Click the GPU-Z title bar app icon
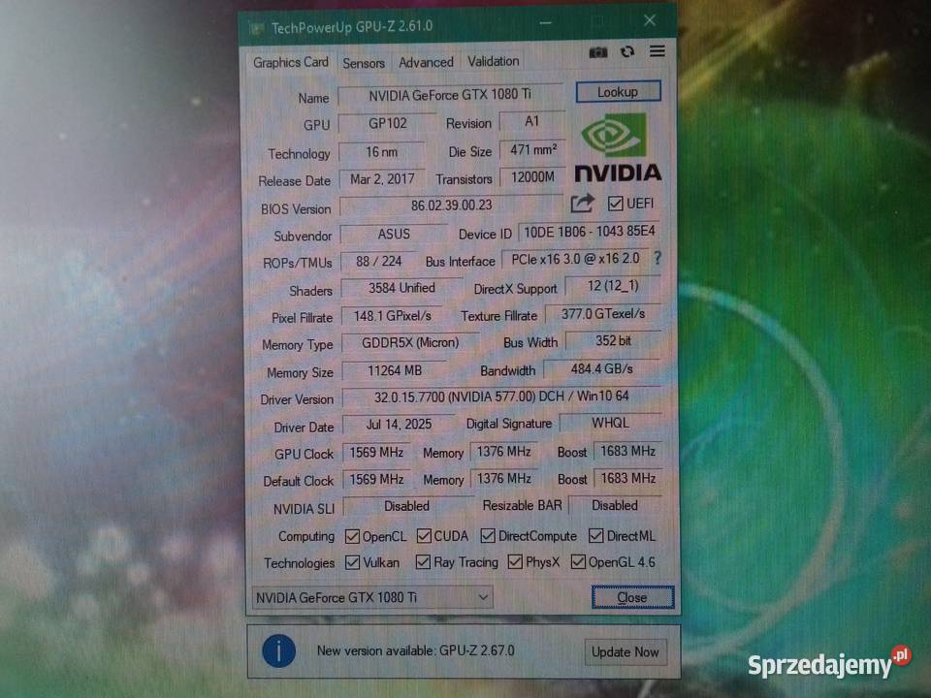Image resolution: width=931 pixels, height=698 pixels. 257,28
